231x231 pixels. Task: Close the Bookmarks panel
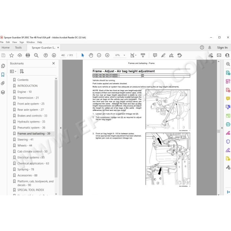pos(53,63)
